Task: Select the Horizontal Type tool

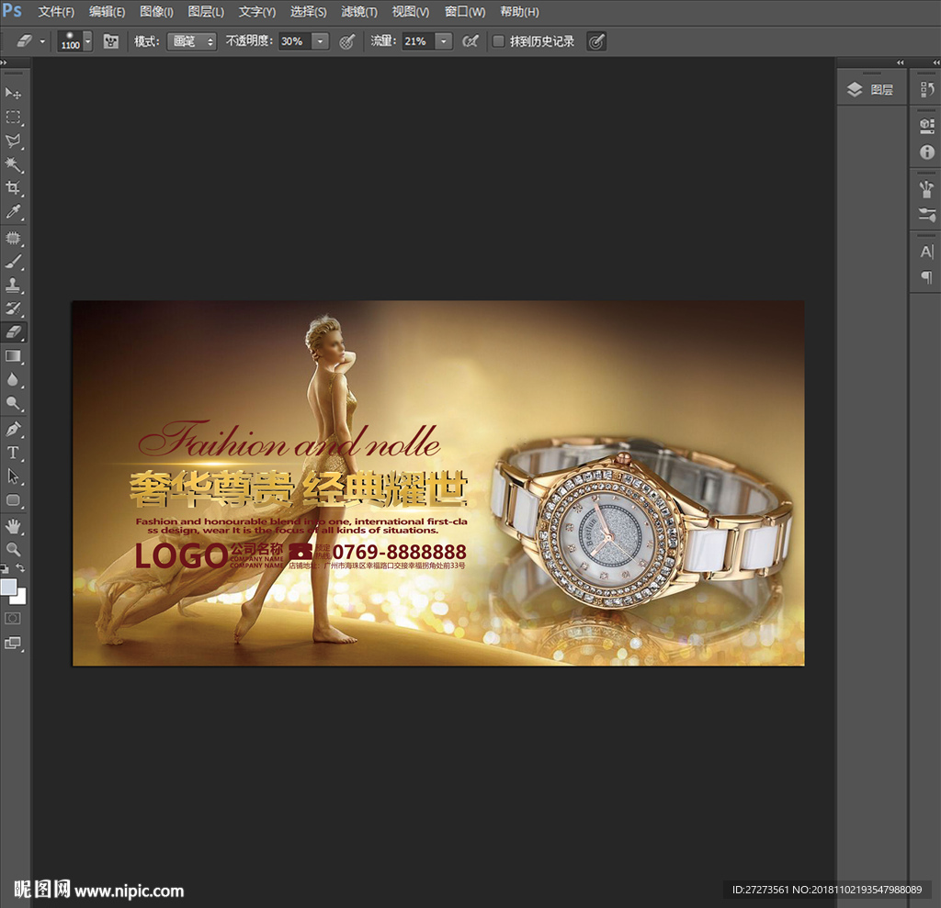Action: (13, 453)
